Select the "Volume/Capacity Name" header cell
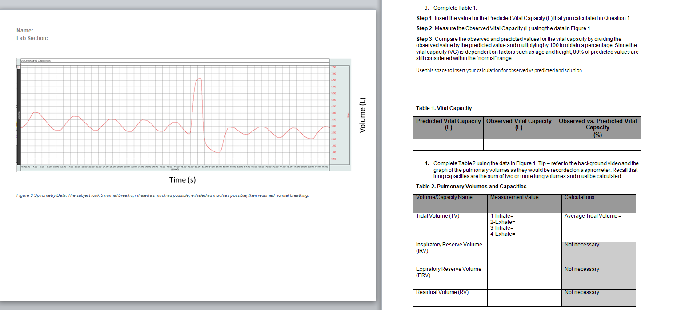The width and height of the screenshot is (673, 310). click(x=450, y=203)
